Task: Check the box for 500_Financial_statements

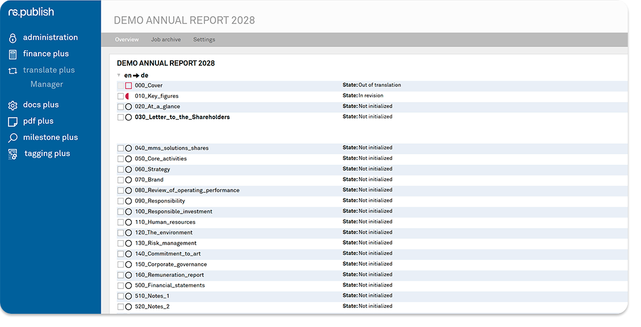Action: pos(120,286)
